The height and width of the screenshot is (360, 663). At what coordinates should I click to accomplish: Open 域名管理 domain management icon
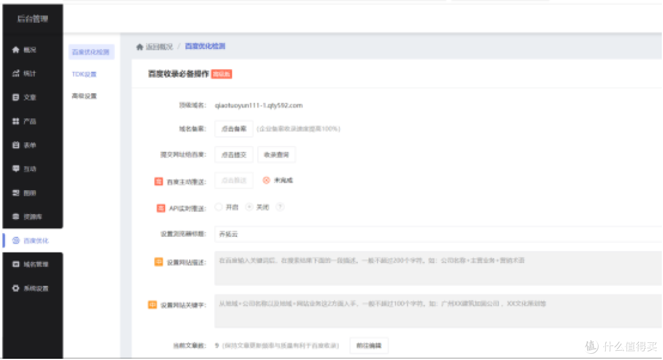(15, 264)
